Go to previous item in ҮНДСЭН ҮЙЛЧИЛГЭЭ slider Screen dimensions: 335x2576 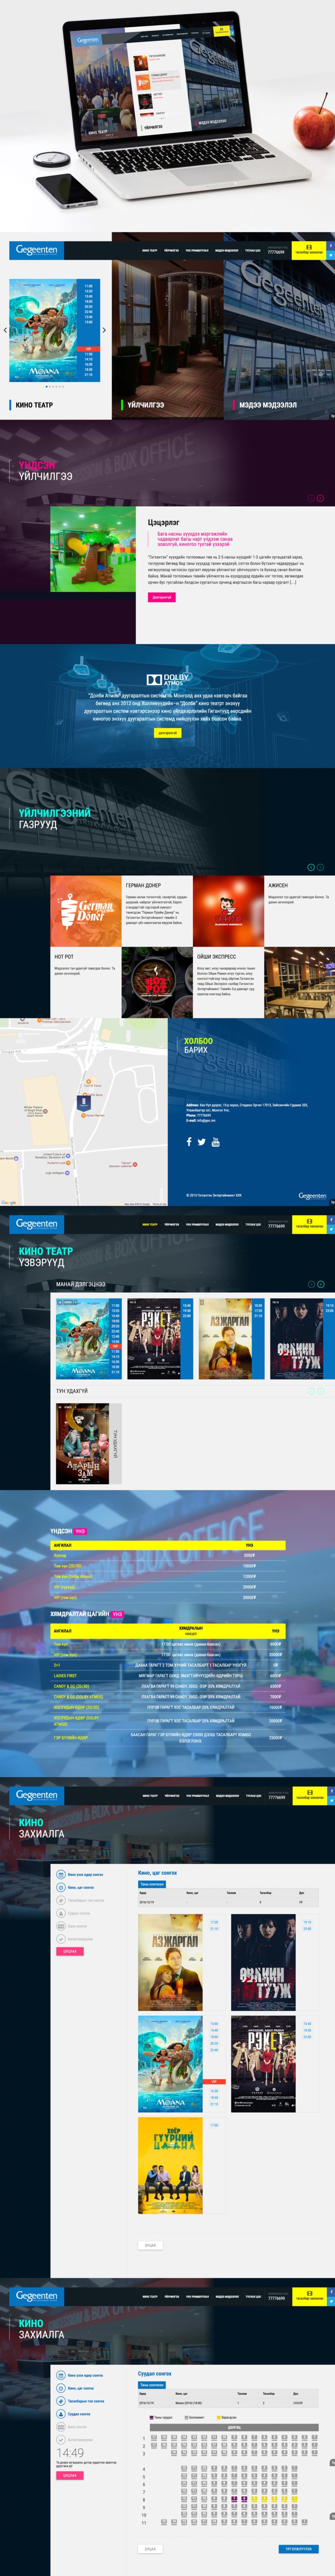coord(311,498)
